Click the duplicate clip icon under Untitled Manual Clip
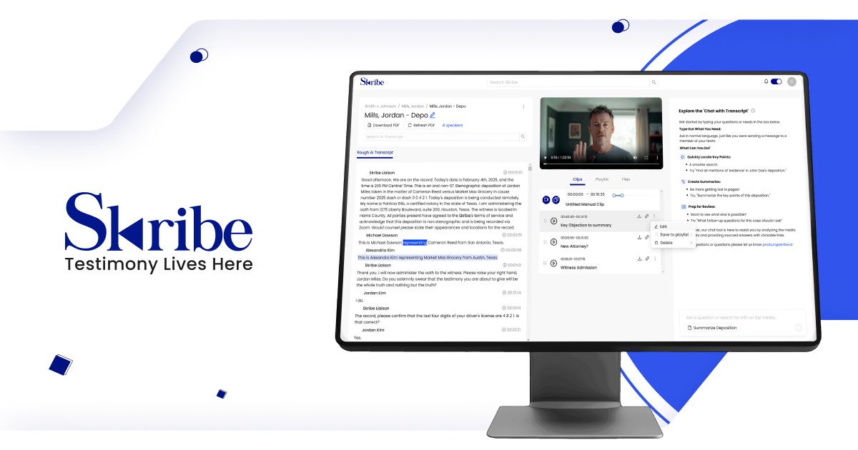Screen dimensions: 858x450 click(555, 200)
